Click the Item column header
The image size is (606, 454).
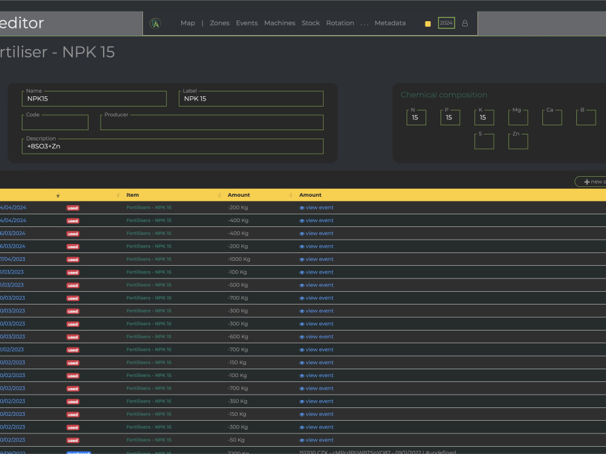(133, 195)
